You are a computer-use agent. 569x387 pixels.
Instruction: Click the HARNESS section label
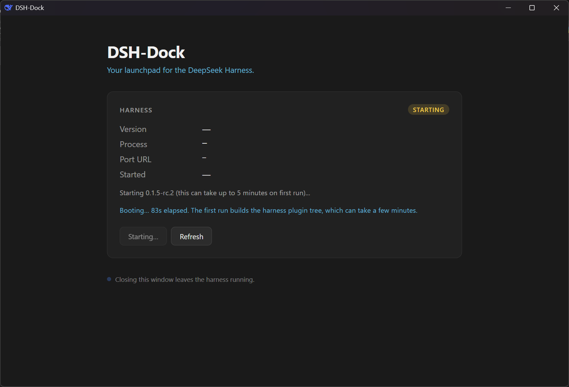coord(136,110)
